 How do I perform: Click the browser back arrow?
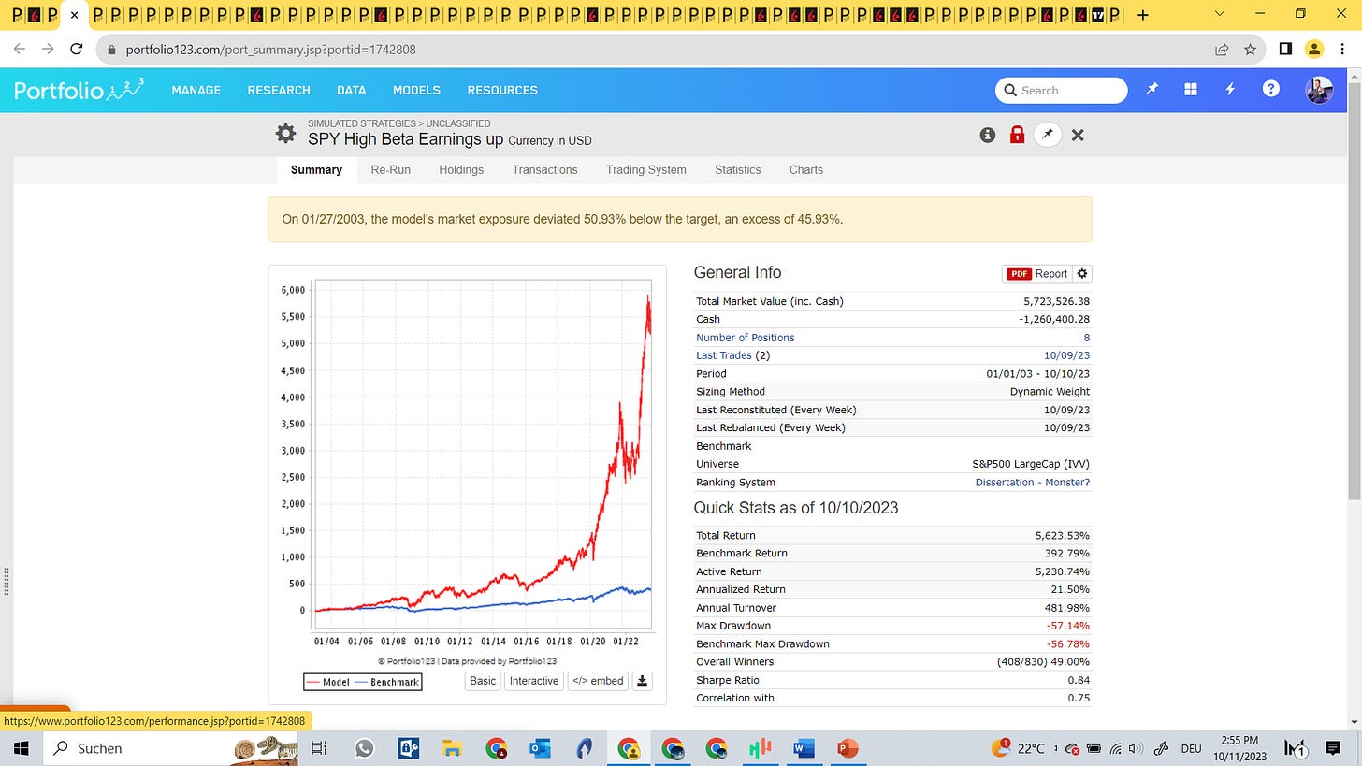[20, 49]
